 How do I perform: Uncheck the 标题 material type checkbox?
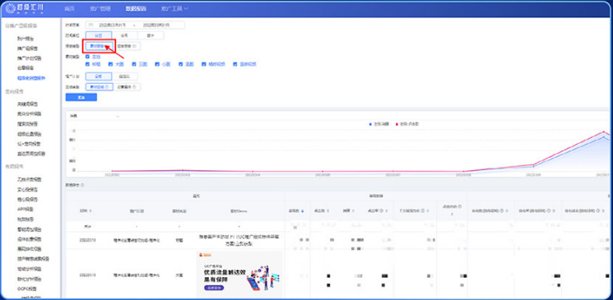pos(87,64)
